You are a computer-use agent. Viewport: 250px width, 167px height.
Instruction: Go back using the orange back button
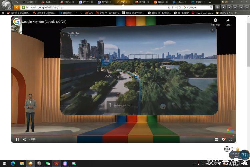coord(17,7)
